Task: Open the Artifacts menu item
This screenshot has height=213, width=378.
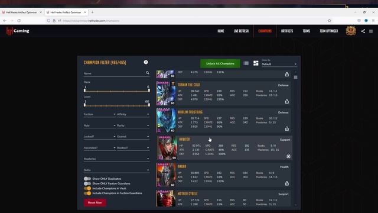Action: click(287, 31)
